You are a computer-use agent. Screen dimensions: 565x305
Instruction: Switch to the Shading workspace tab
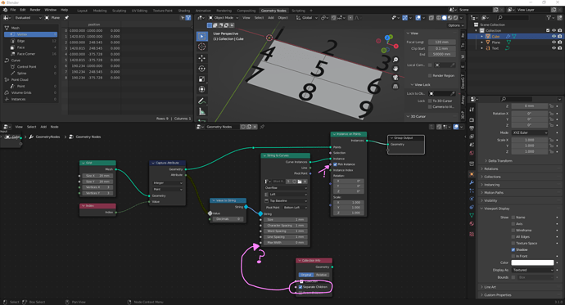click(x=184, y=11)
